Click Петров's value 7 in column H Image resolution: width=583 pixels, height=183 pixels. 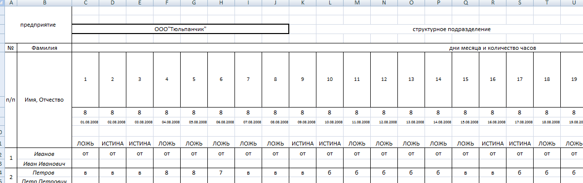pos(221,173)
